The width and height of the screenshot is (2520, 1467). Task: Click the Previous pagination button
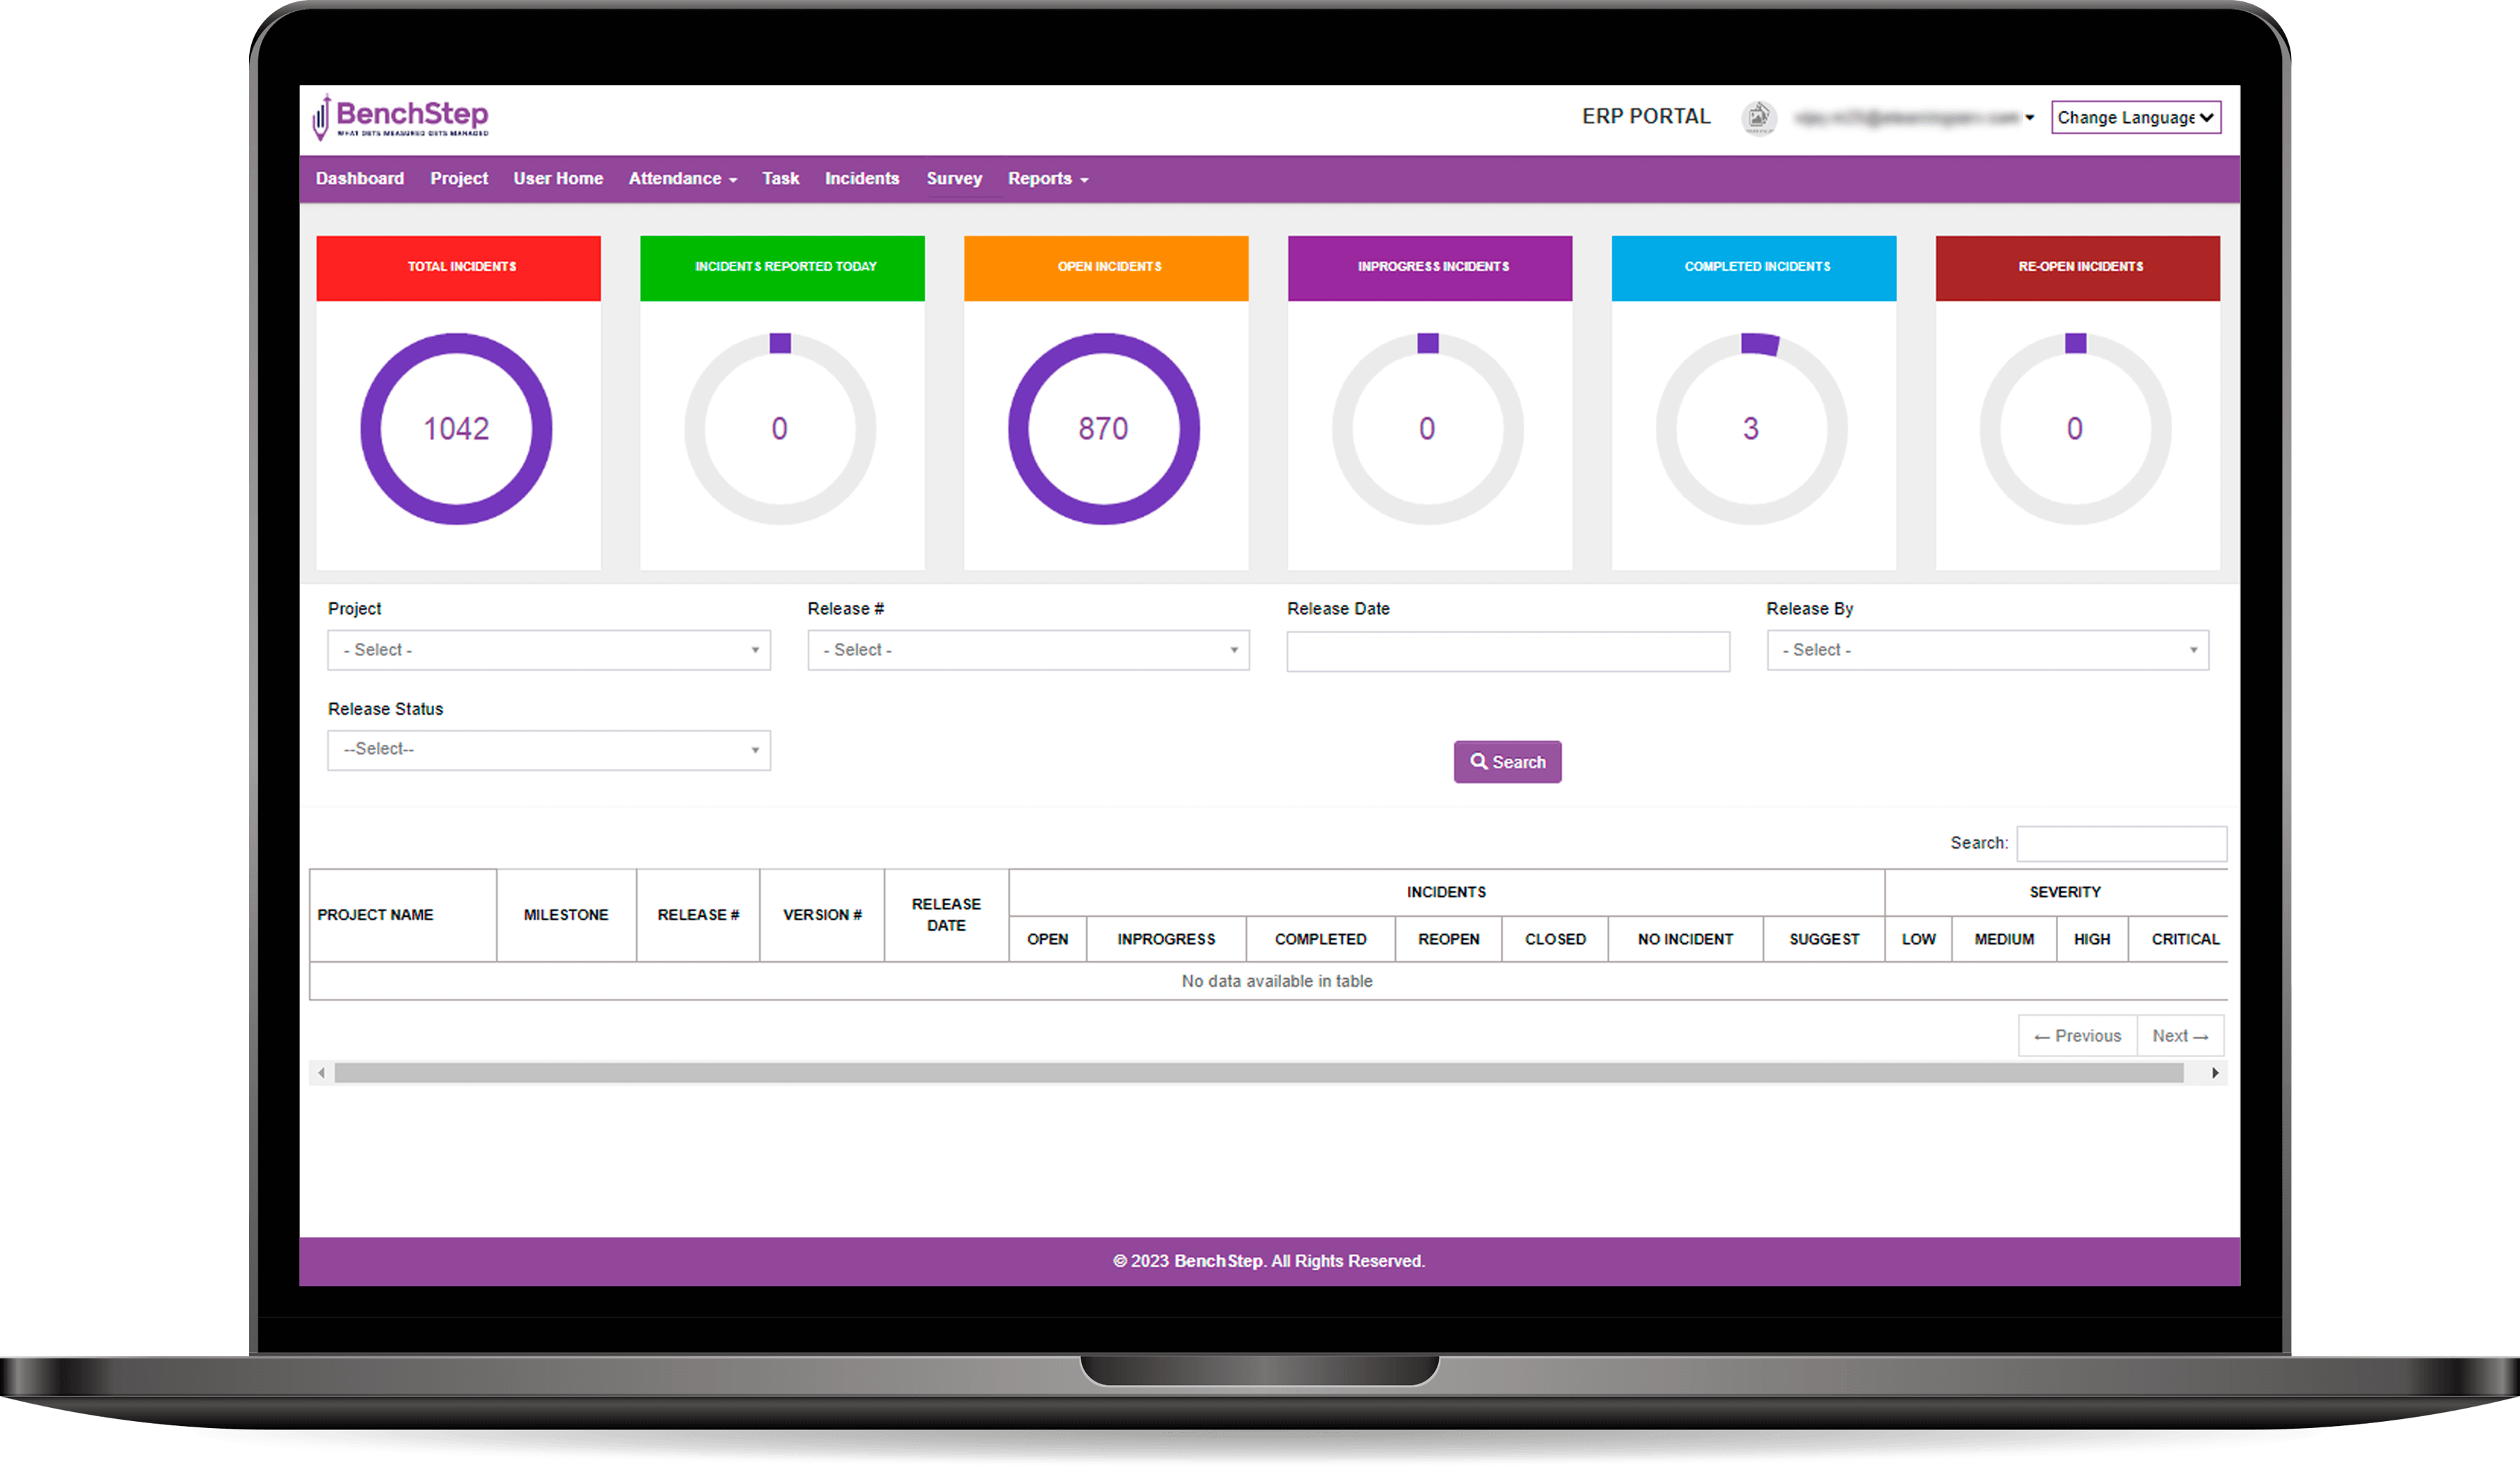[2077, 1036]
